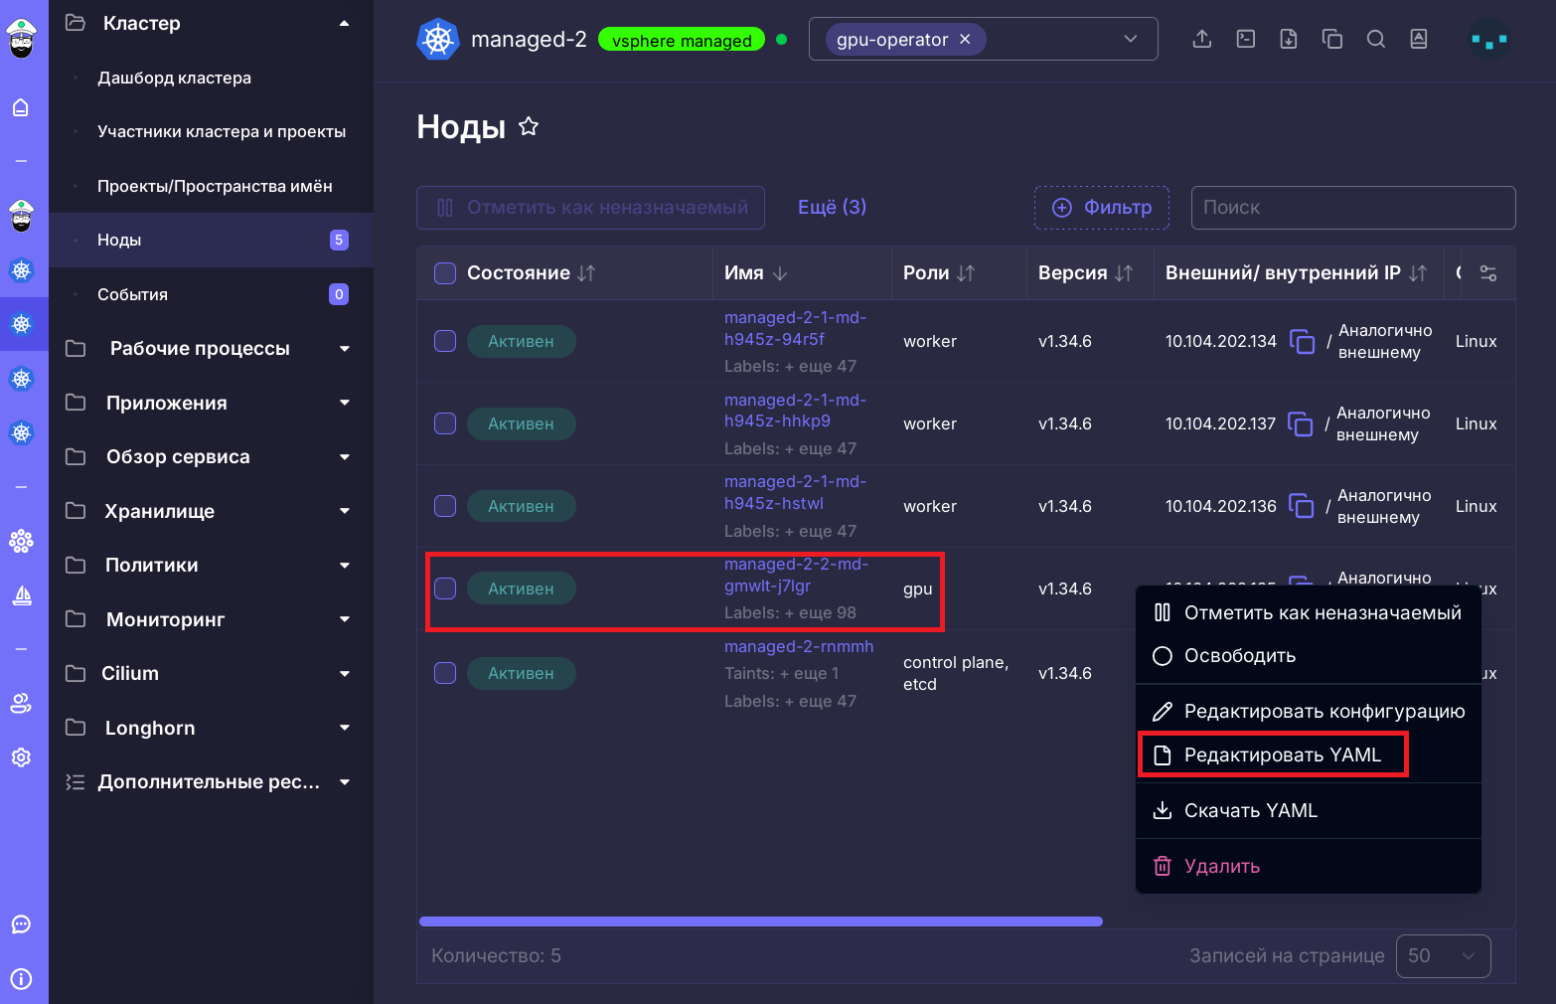The width and height of the screenshot is (1556, 1004).
Task: Focus the Поиск search field
Action: [x=1352, y=208]
